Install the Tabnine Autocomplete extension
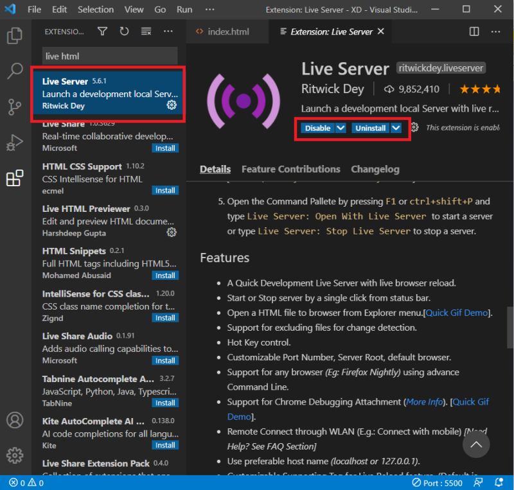The image size is (514, 490). pos(165,403)
